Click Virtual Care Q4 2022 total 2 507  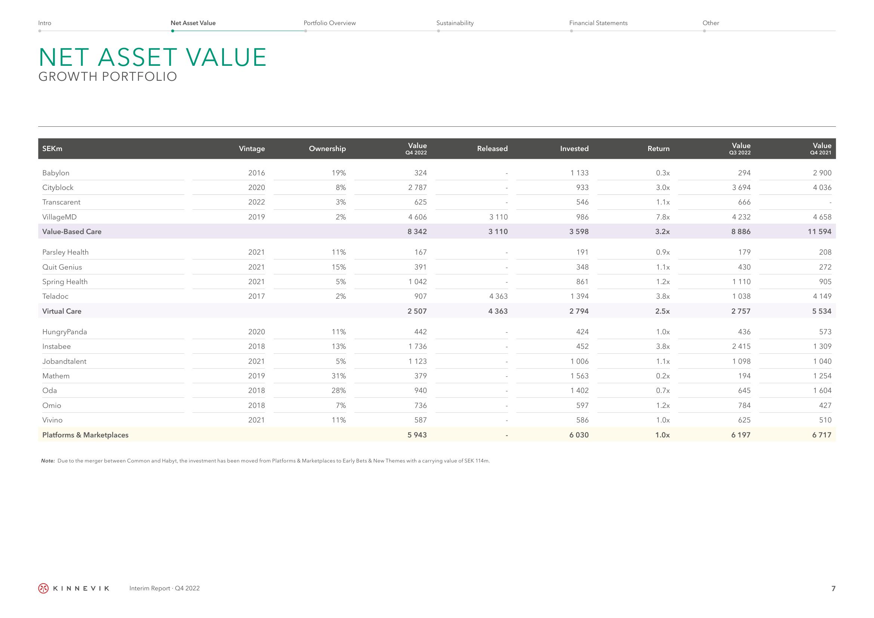417,311
